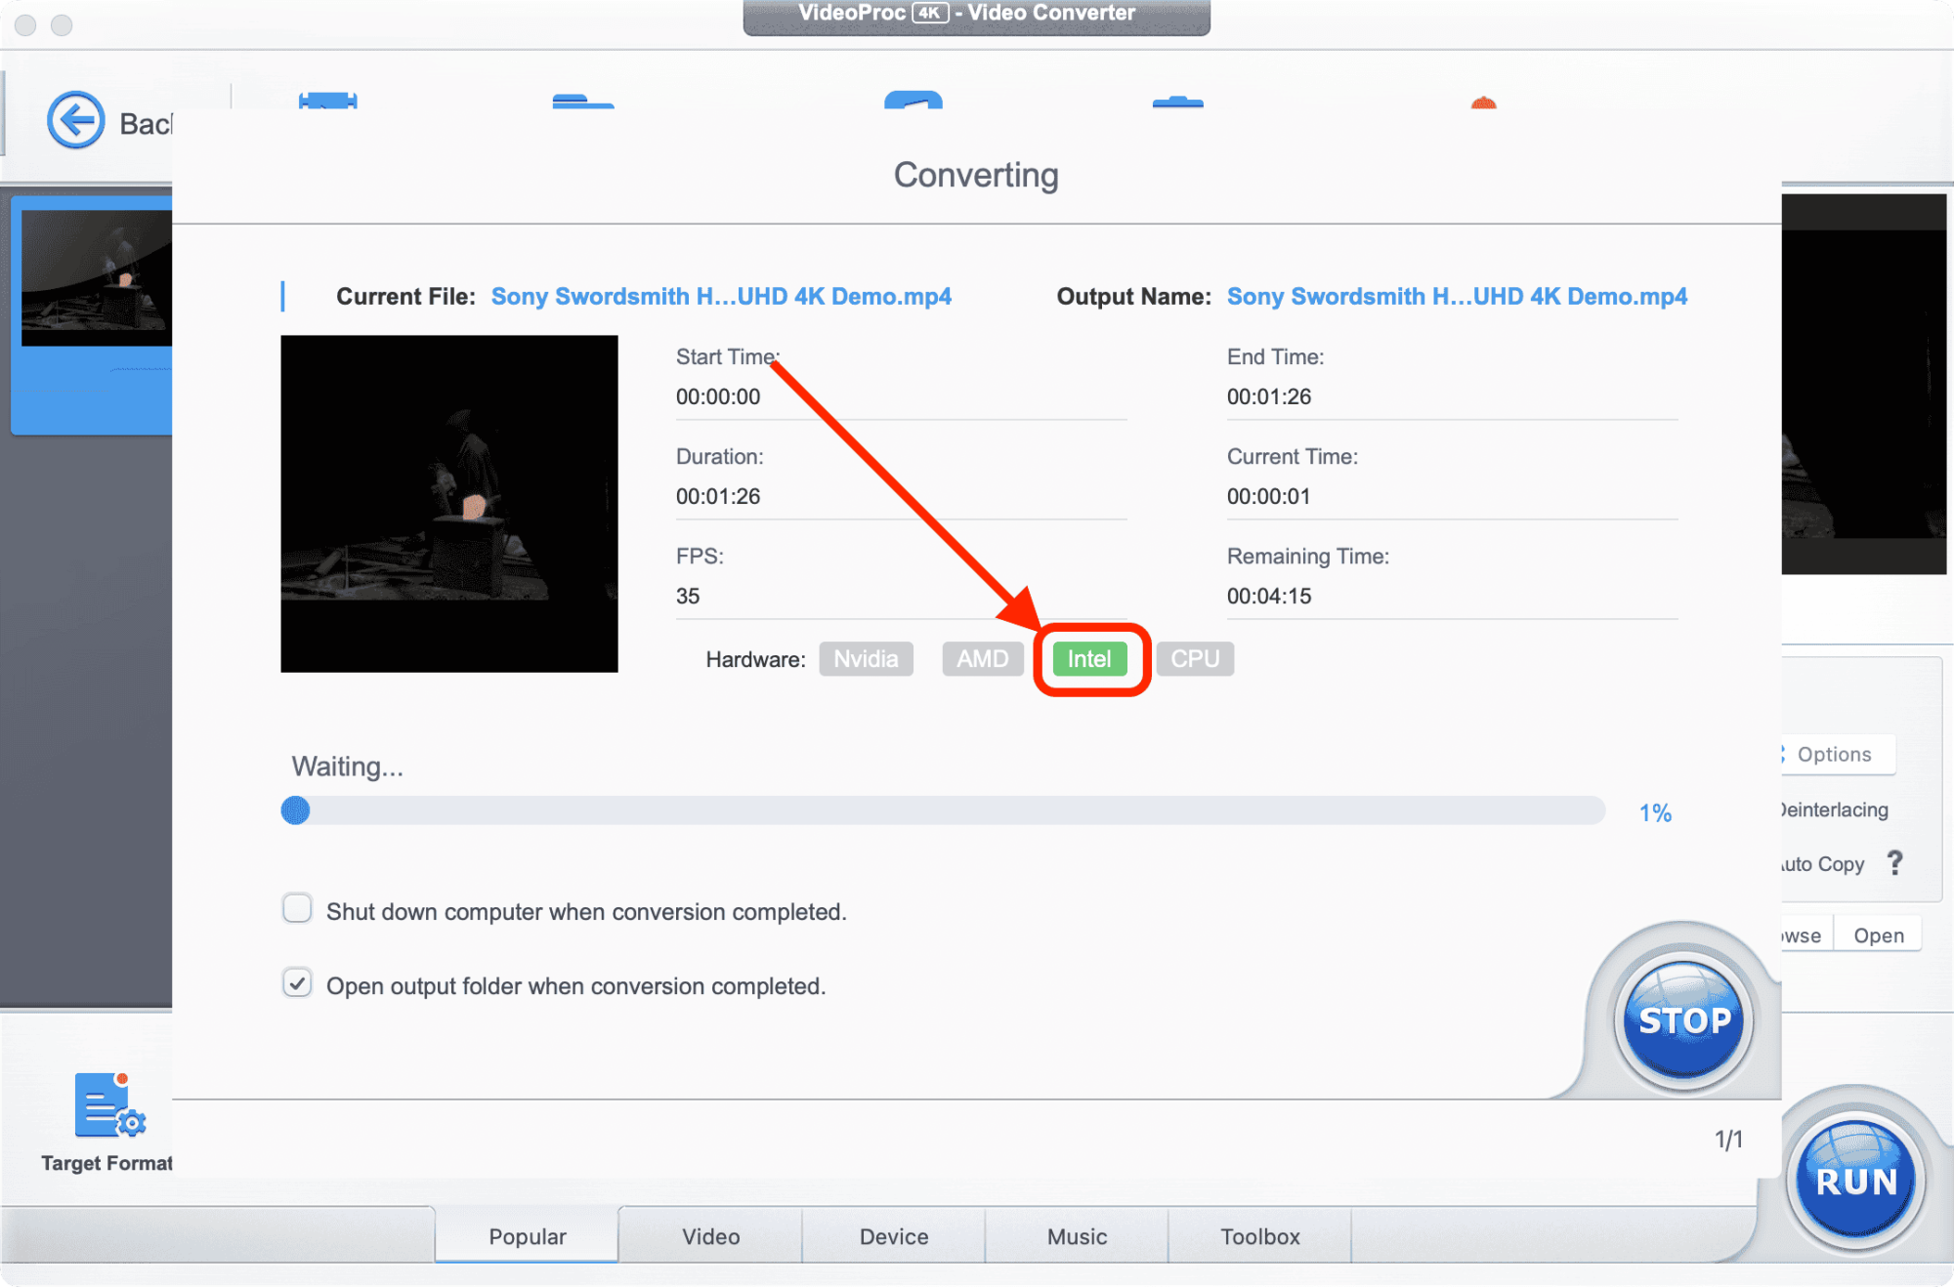Click the blue RUN button
Screen dimensions: 1954x1287
coord(1855,1181)
